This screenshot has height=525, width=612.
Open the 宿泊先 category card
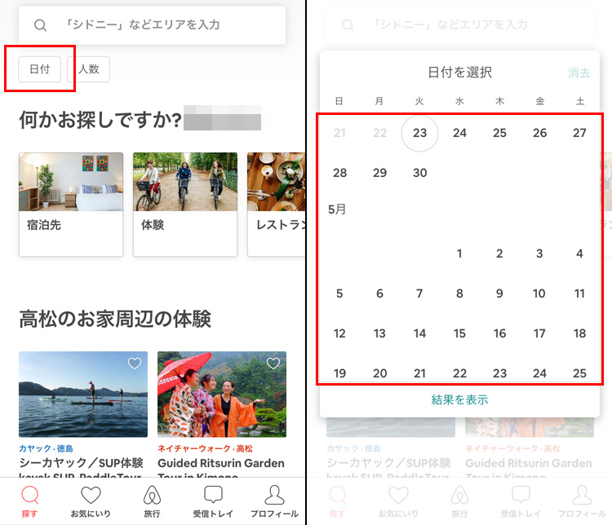point(71,205)
